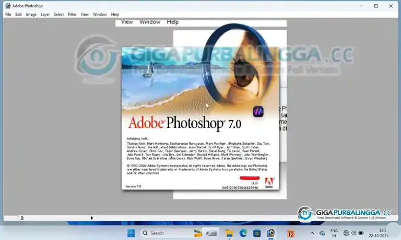Click the serial number on splash screen

click(x=240, y=188)
